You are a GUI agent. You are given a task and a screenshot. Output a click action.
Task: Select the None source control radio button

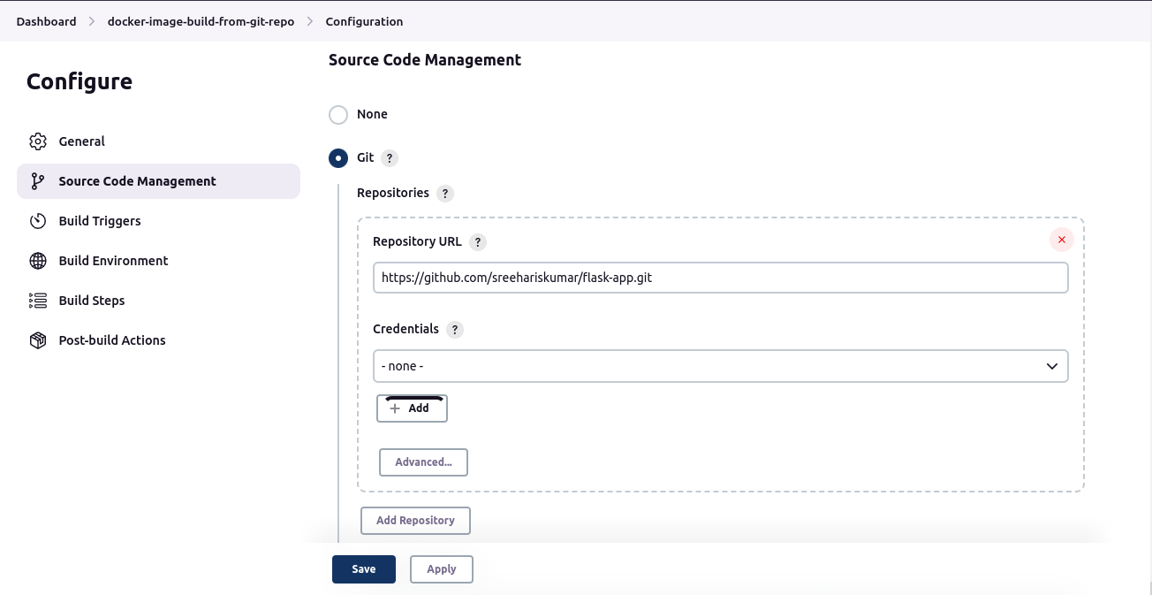tap(337, 114)
